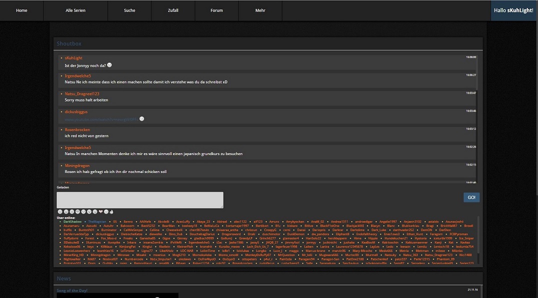Open the Song of the Day! news entry
The height and width of the screenshot is (298, 538).
click(x=73, y=290)
